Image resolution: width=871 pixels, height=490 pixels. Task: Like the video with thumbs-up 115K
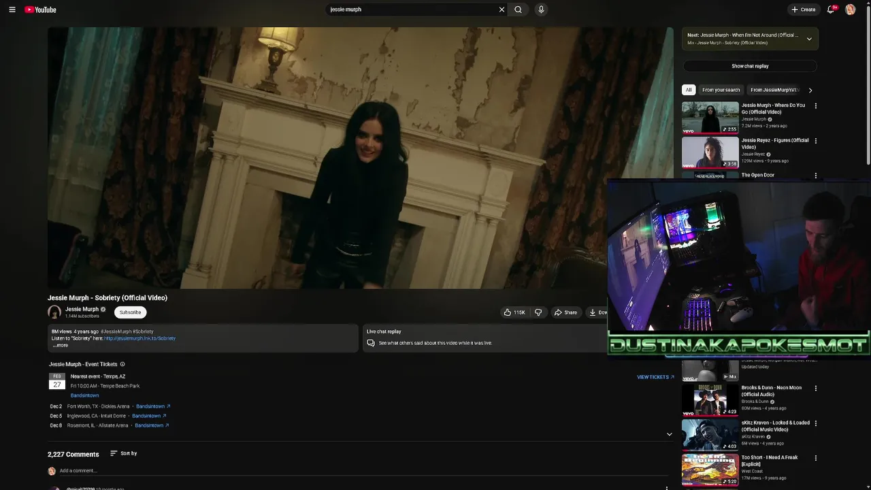[515, 312]
